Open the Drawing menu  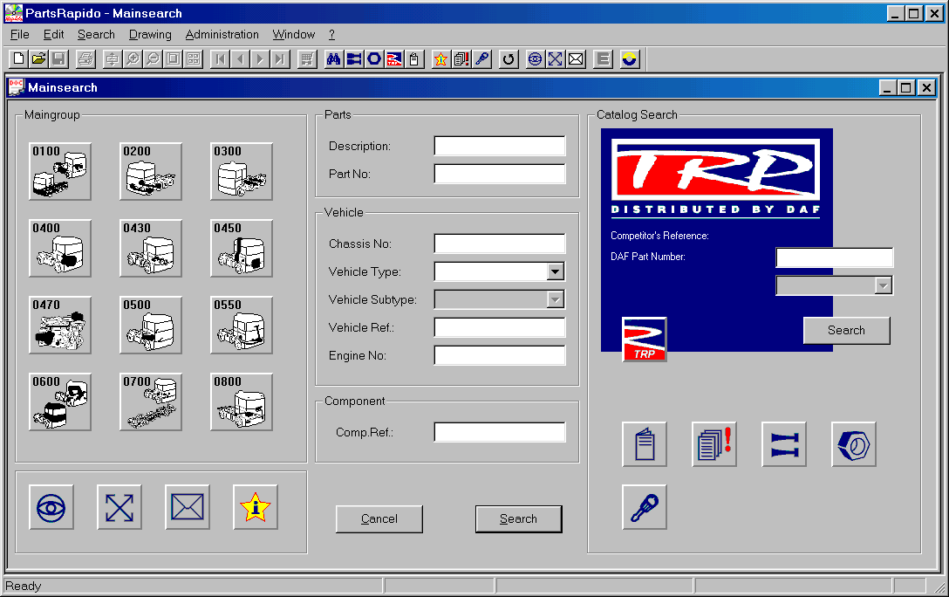[x=150, y=35]
